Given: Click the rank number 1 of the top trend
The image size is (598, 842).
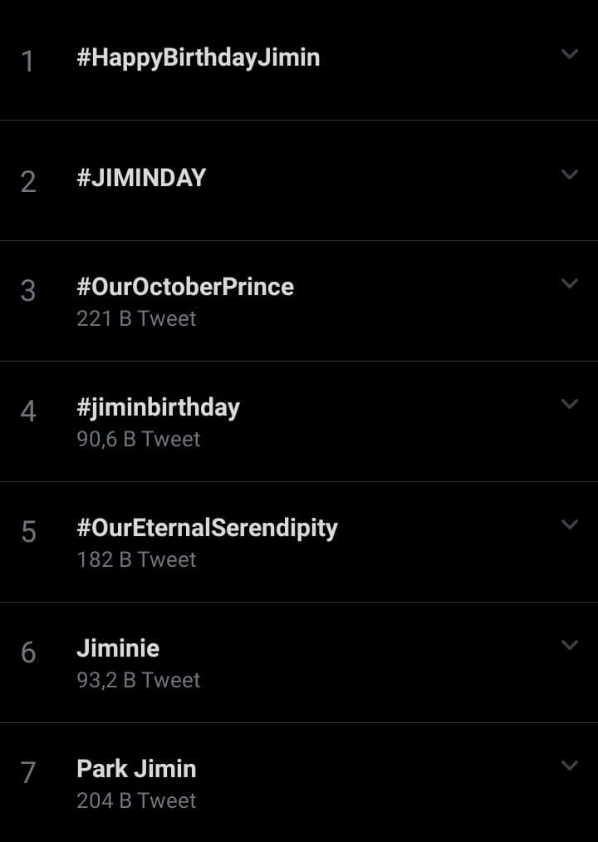Looking at the screenshot, I should pos(28,62).
